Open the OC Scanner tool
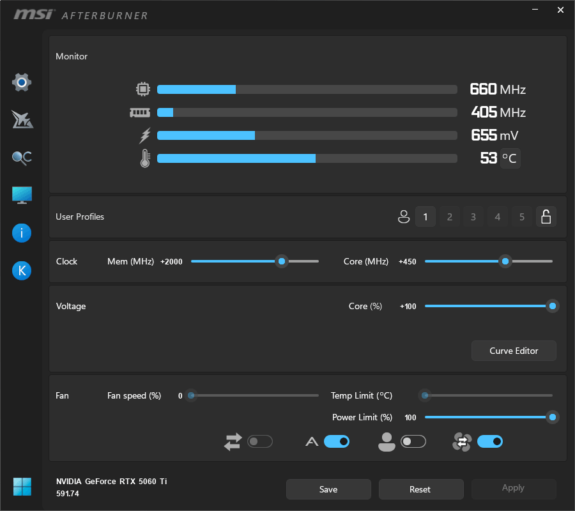 (x=21, y=157)
